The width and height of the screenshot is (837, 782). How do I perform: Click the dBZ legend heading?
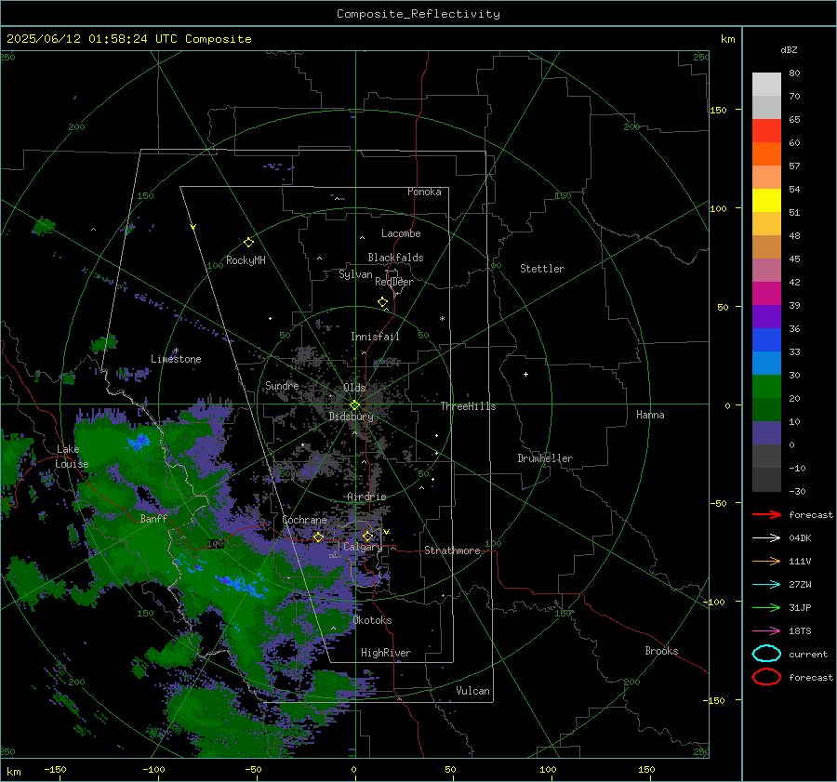tap(789, 50)
